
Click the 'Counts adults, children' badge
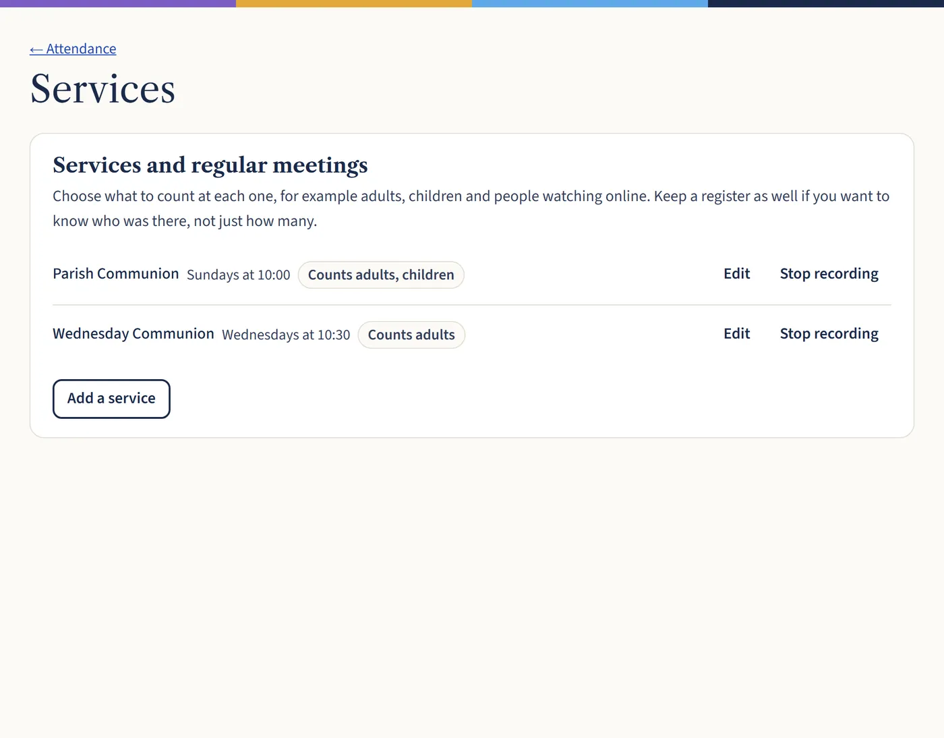[381, 275]
